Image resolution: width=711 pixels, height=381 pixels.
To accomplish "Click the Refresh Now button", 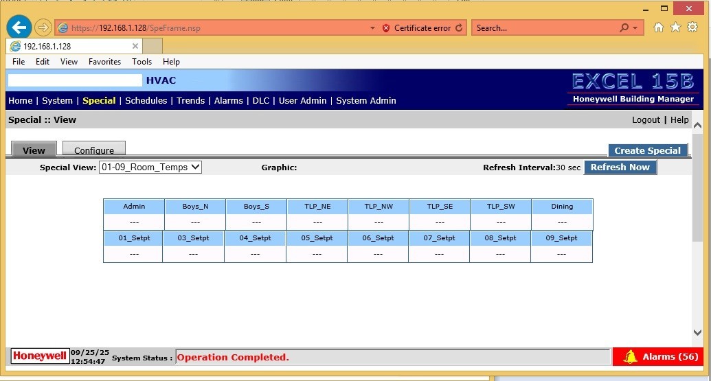I will (620, 168).
